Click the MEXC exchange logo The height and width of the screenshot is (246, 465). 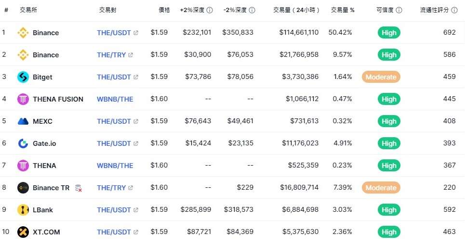(23, 121)
